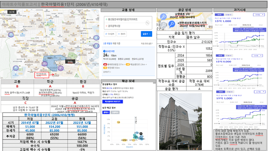Viewport: 268px width, 151px height.
Task: Click the blue gavel marker near 남양휴튼
Action: (x=163, y=17)
